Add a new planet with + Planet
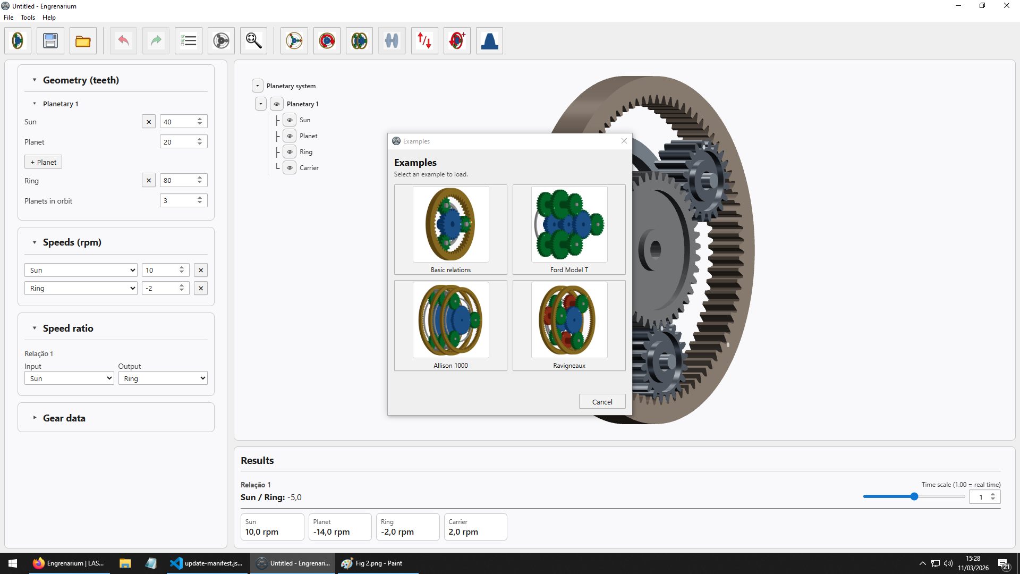Viewport: 1020px width, 574px height. point(43,162)
